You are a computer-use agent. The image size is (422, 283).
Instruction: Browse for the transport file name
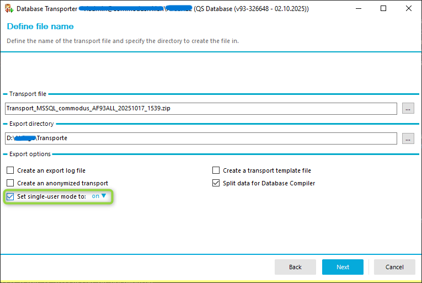tap(408, 109)
